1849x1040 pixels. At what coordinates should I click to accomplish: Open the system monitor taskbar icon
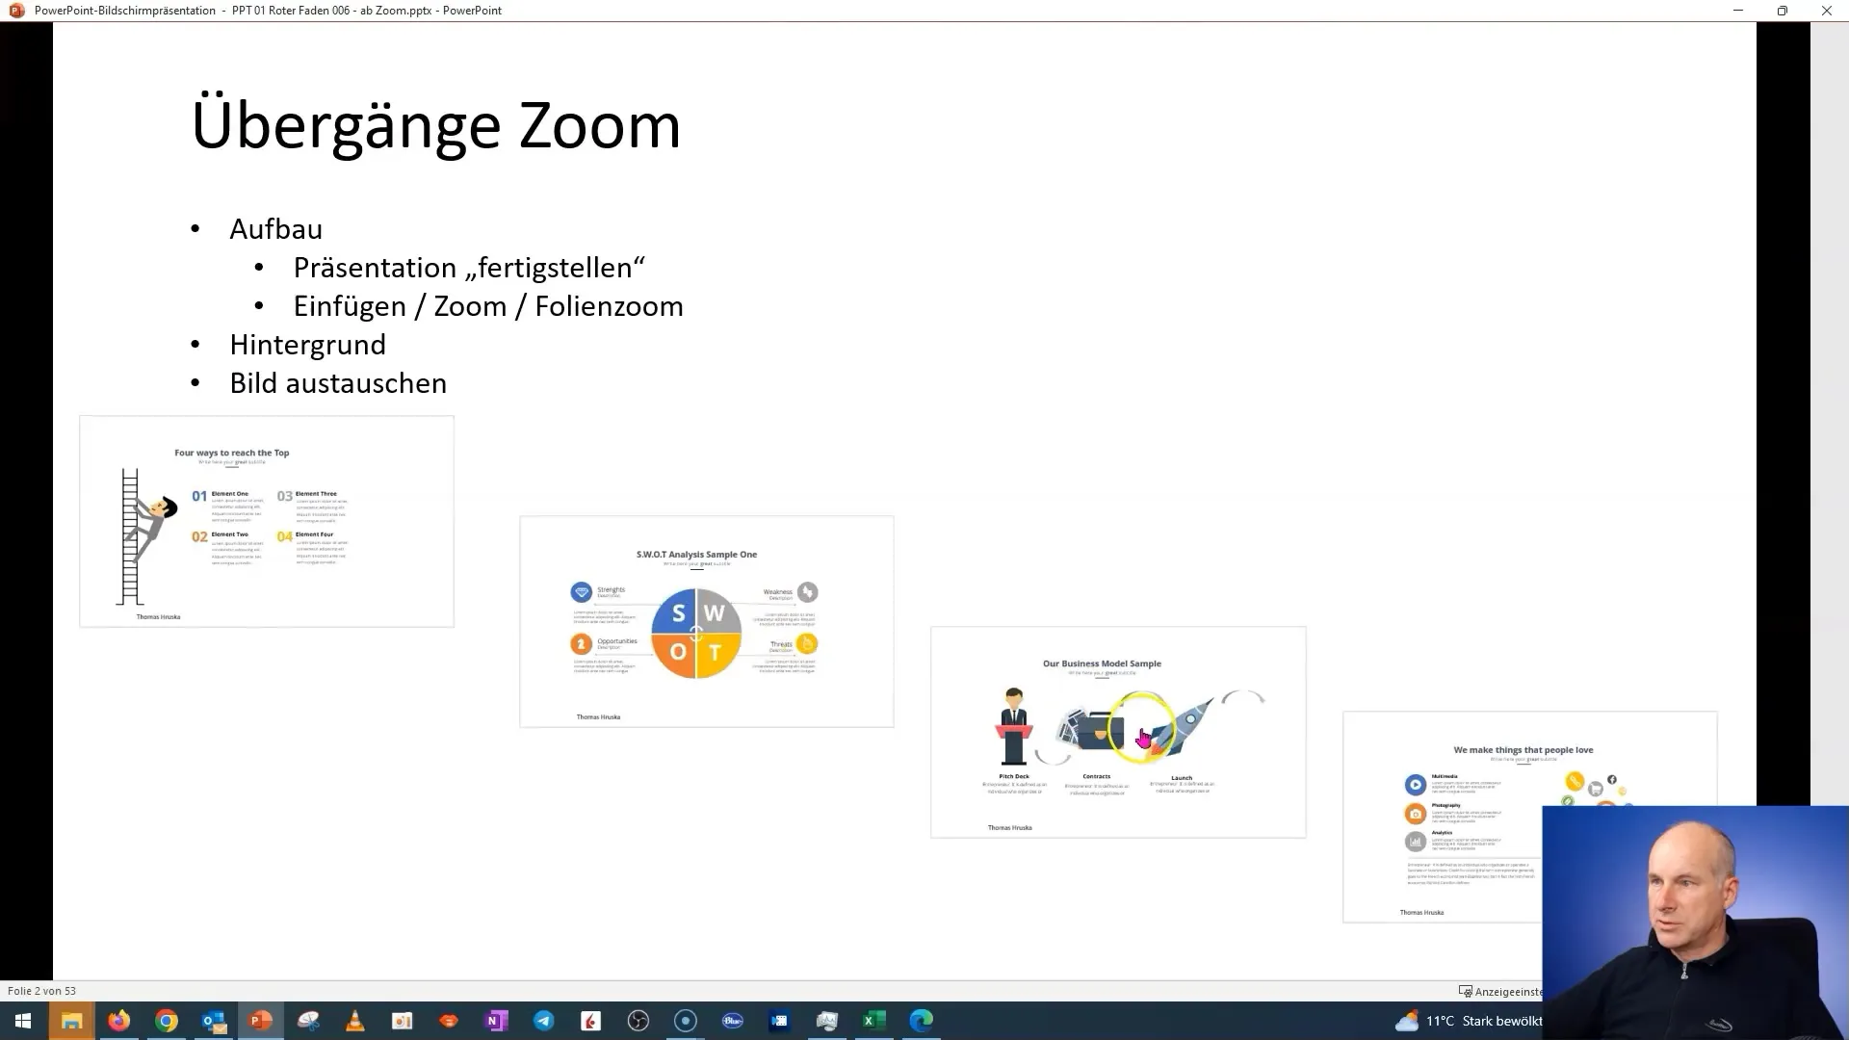click(x=826, y=1021)
